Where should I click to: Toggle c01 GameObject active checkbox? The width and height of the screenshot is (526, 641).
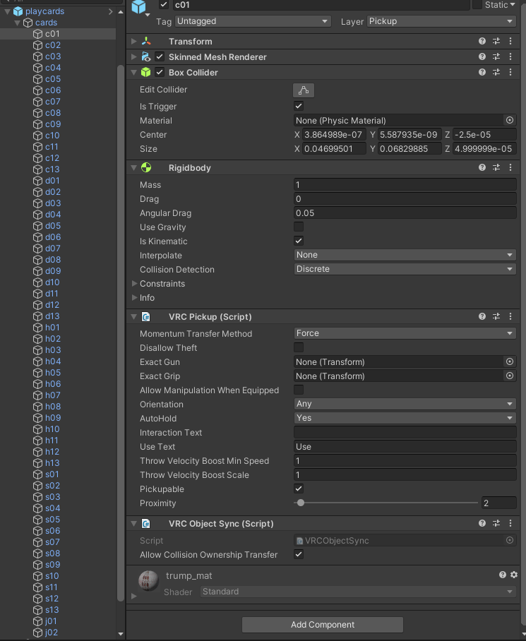[164, 5]
